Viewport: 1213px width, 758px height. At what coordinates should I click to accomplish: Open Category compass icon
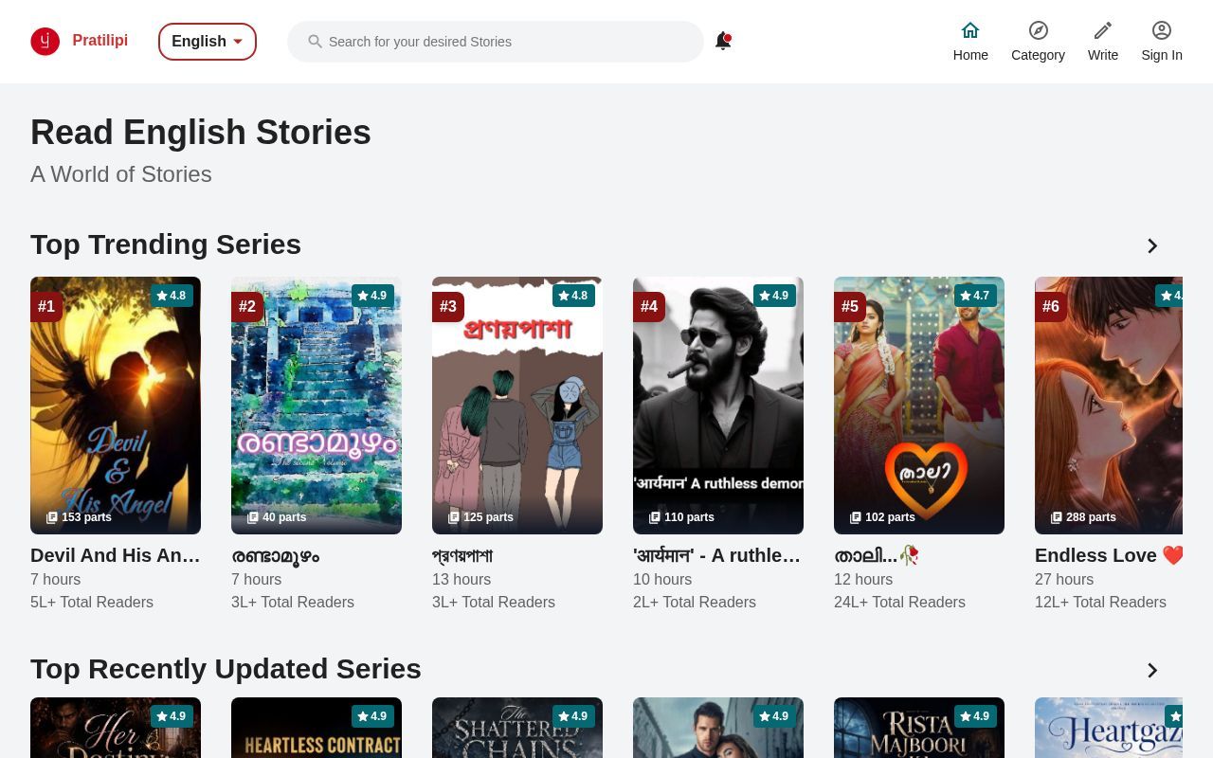(x=1039, y=30)
